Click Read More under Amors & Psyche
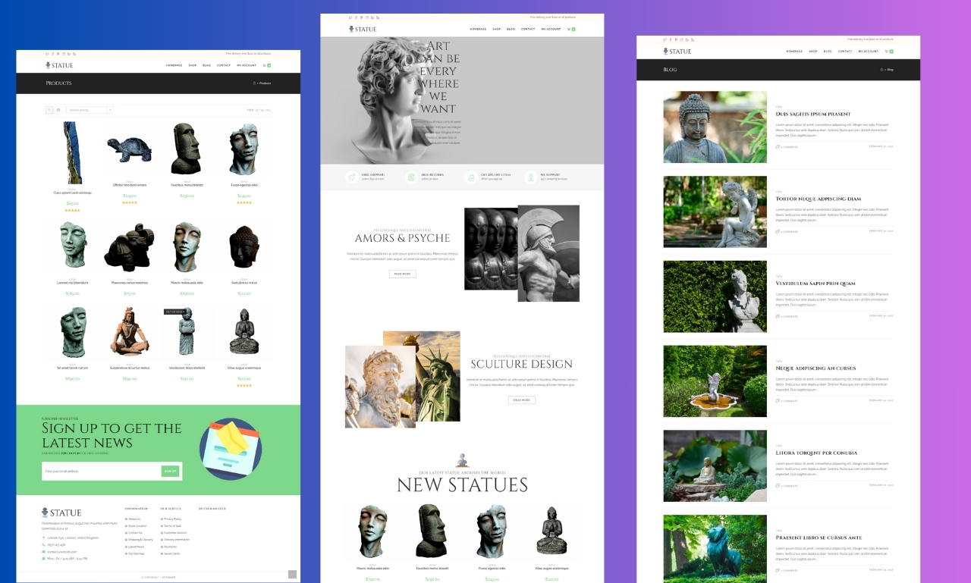The width and height of the screenshot is (971, 583). pyautogui.click(x=402, y=274)
